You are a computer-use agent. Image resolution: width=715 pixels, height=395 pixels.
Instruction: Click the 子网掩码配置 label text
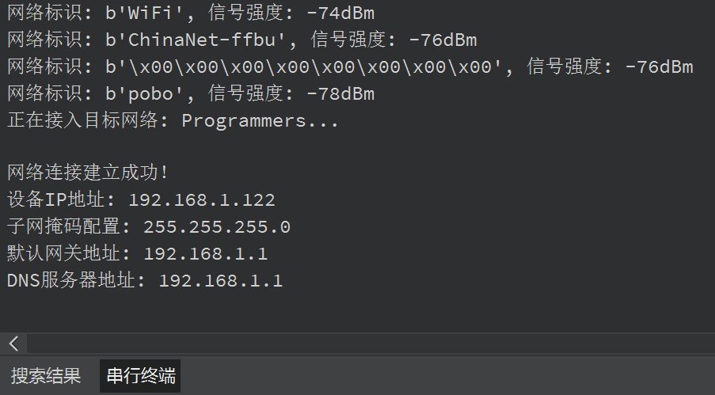coord(63,226)
